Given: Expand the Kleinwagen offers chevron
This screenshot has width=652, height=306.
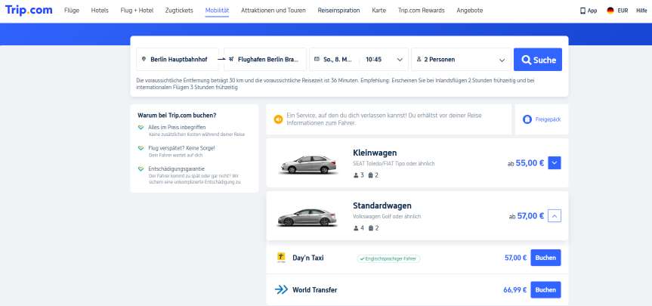Looking at the screenshot, I should (555, 163).
